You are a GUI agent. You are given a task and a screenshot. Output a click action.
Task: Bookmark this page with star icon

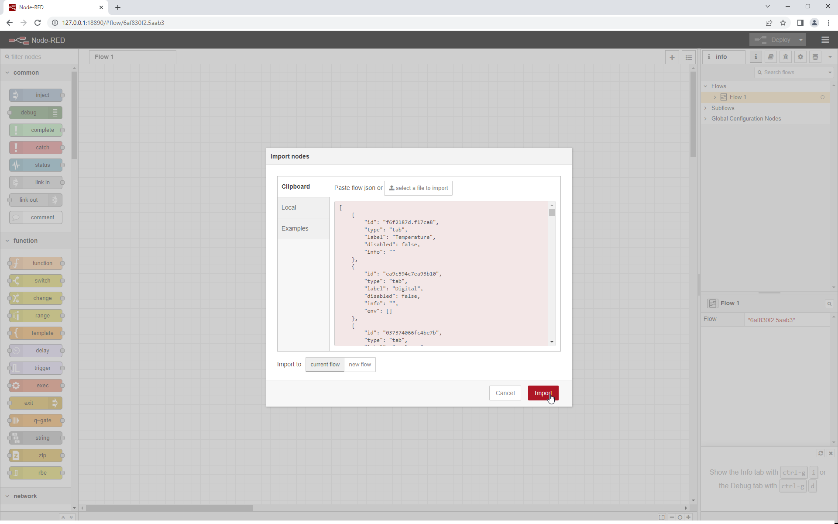click(783, 23)
